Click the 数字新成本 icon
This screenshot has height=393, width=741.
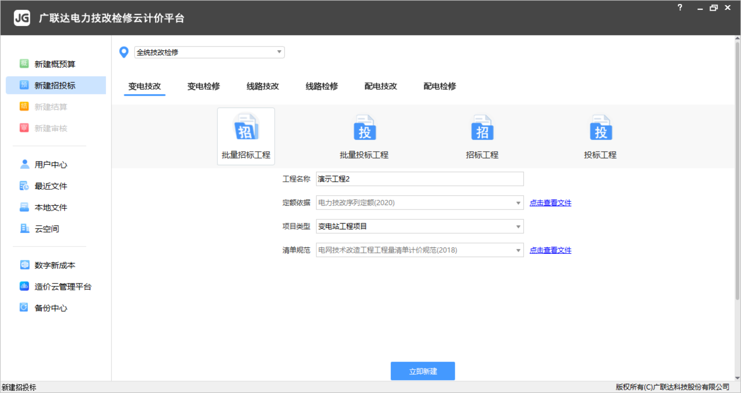tap(24, 265)
